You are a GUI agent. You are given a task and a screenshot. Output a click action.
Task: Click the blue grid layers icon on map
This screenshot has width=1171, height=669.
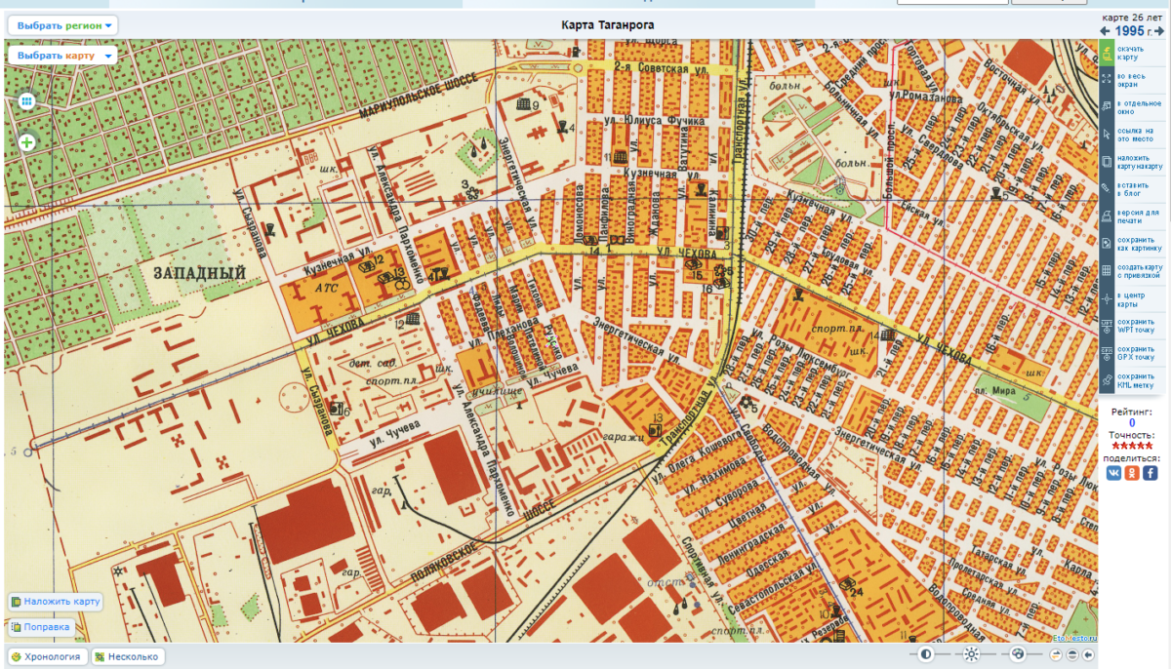(x=26, y=100)
